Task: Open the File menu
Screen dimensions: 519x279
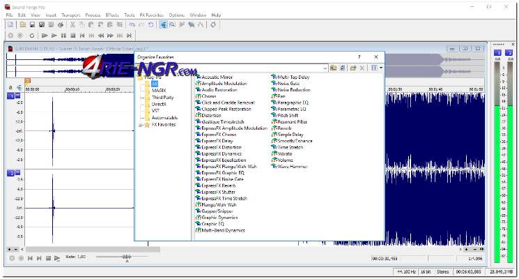Action: click(x=9, y=15)
